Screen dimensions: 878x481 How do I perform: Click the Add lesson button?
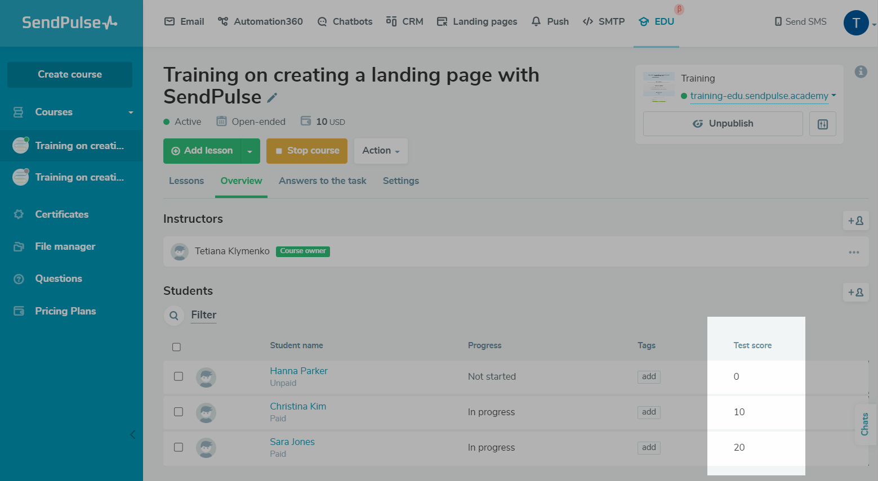(202, 151)
